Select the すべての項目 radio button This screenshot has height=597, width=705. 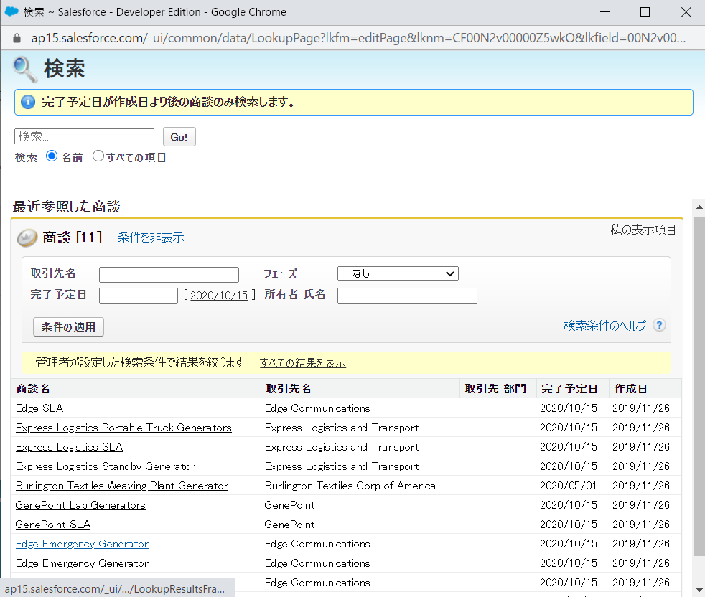pyautogui.click(x=98, y=156)
